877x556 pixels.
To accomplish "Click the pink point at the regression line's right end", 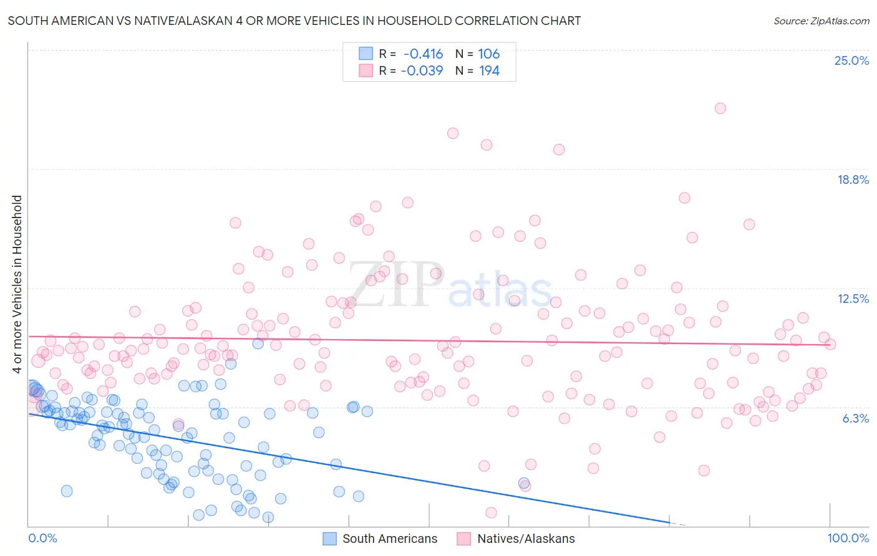I will (830, 344).
